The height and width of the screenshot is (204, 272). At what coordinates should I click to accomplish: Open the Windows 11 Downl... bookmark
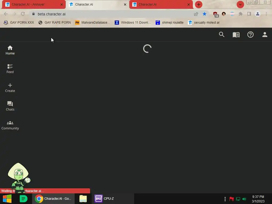coord(133,23)
